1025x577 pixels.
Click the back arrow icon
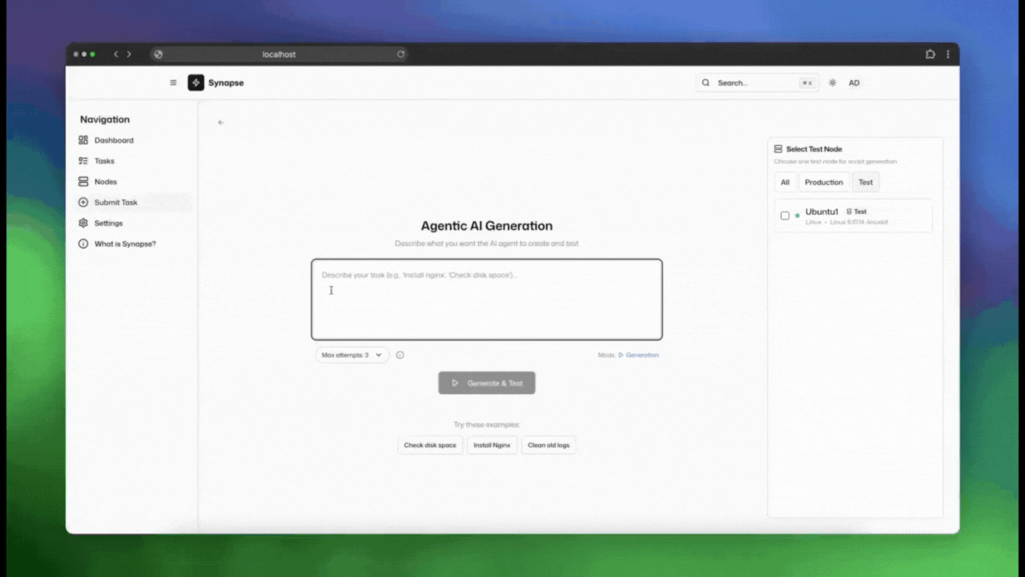(221, 123)
